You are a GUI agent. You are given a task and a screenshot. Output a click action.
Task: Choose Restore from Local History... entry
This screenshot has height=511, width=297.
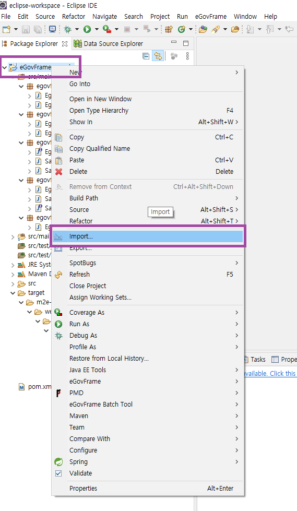point(148,359)
